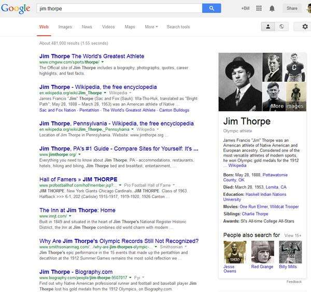Expand arrow next to en.wikipedia.org/wiki/Jim_Thorpe URL
The width and height of the screenshot is (311, 292).
coord(105,93)
